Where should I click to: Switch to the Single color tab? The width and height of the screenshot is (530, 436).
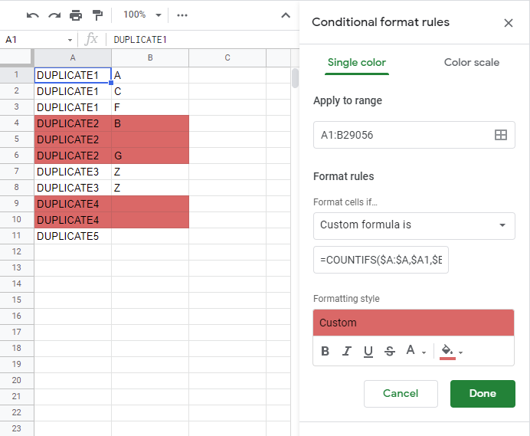[357, 63]
